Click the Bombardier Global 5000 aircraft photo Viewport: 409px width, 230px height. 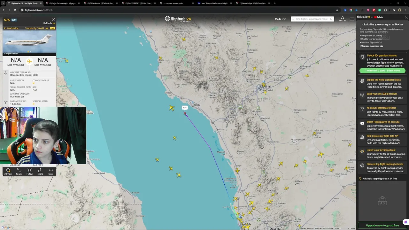29,43
